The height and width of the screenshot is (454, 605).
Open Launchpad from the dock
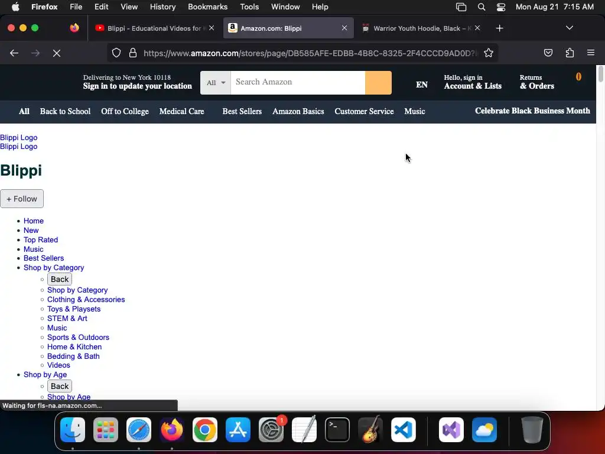106,430
